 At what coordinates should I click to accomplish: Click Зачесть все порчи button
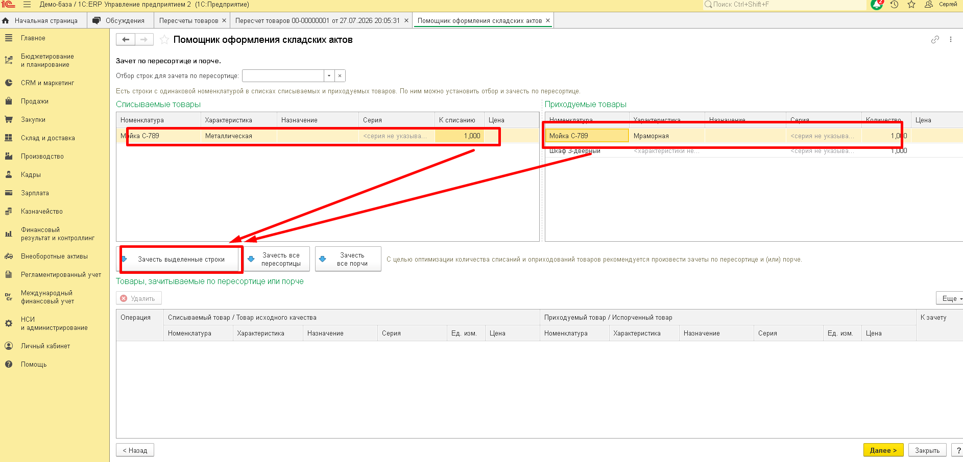[348, 260]
